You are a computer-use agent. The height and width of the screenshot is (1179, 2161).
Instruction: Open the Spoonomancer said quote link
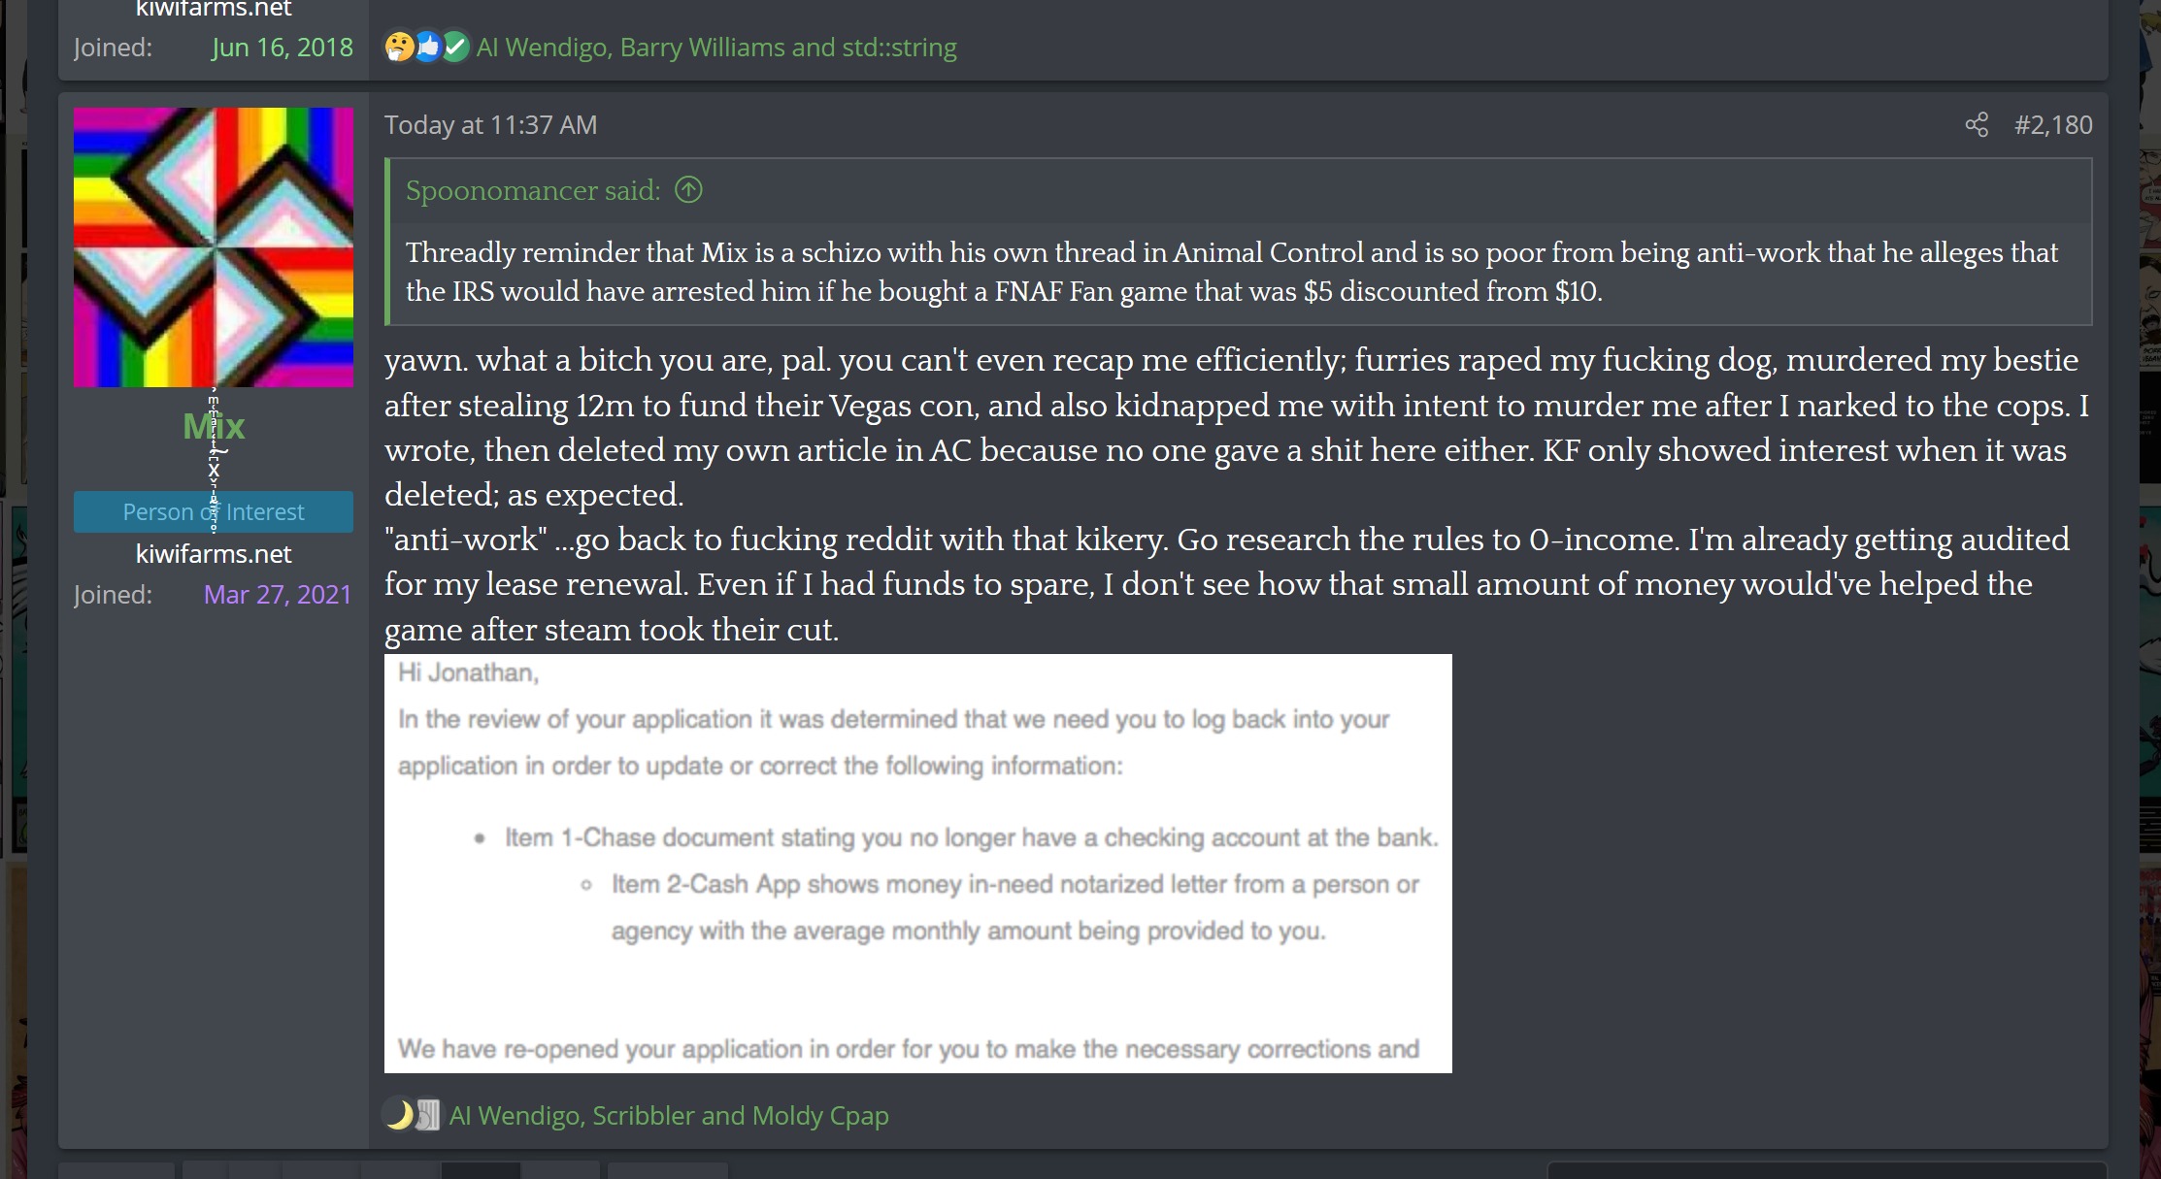point(533,190)
